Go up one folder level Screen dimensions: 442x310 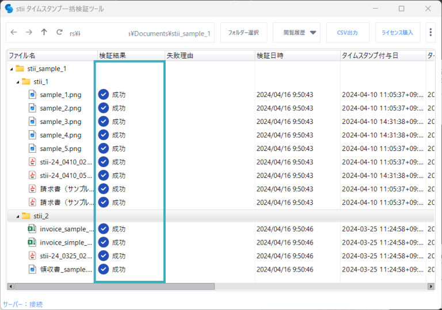tap(44, 33)
